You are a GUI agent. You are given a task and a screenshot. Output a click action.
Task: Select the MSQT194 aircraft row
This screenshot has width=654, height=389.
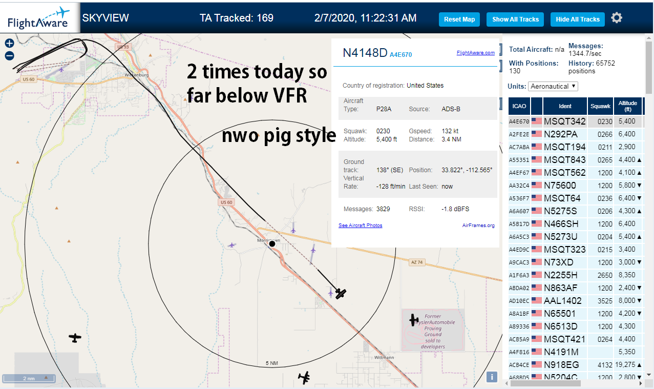point(575,147)
